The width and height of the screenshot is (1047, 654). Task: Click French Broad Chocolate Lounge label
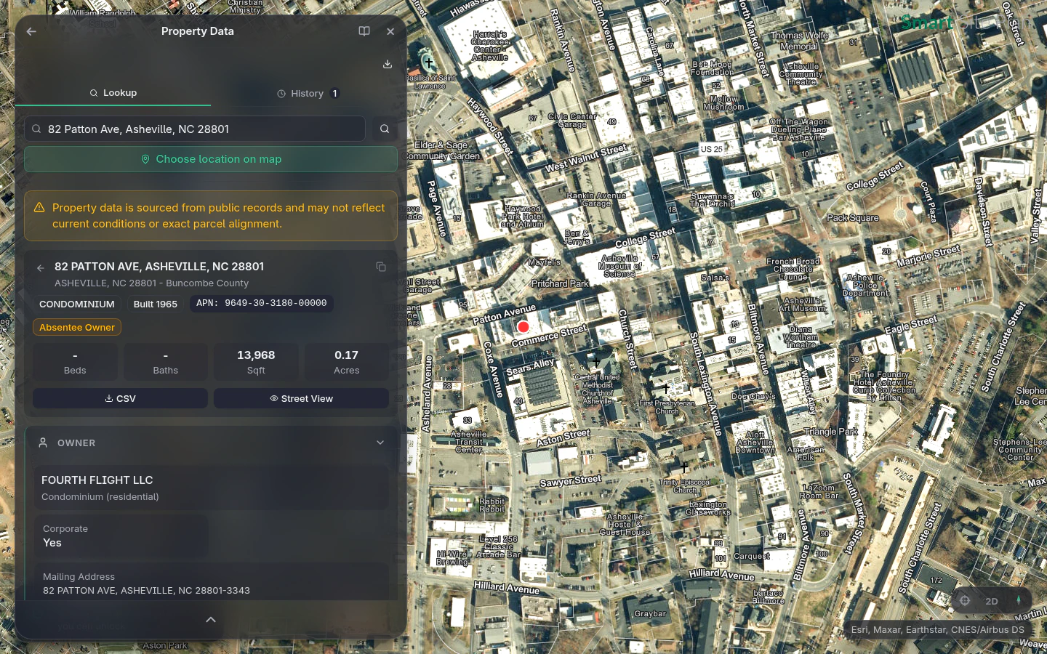[x=793, y=269]
